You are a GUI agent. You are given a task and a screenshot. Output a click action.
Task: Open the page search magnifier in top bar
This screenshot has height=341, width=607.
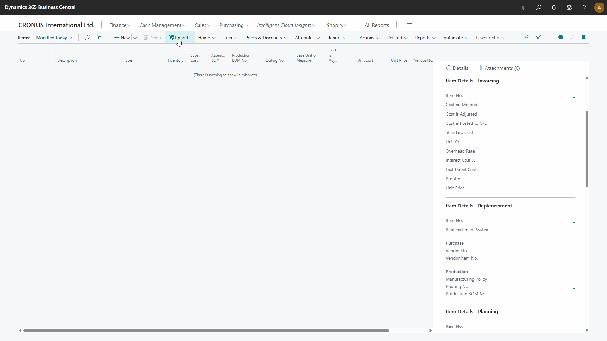click(x=539, y=8)
